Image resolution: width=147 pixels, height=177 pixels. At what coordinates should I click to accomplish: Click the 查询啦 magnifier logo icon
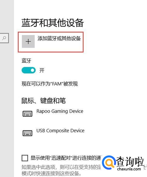pos(109,162)
